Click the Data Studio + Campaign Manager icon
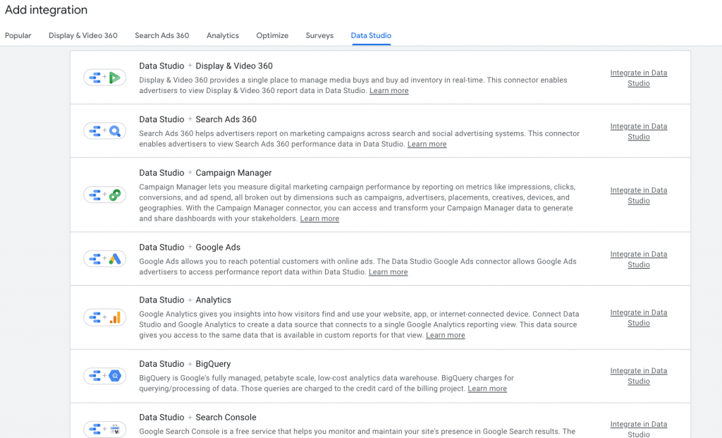The image size is (722, 438). [104, 195]
